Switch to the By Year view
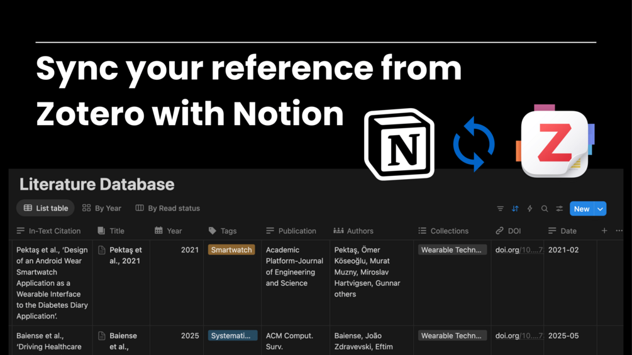The image size is (632, 355). coord(102,208)
